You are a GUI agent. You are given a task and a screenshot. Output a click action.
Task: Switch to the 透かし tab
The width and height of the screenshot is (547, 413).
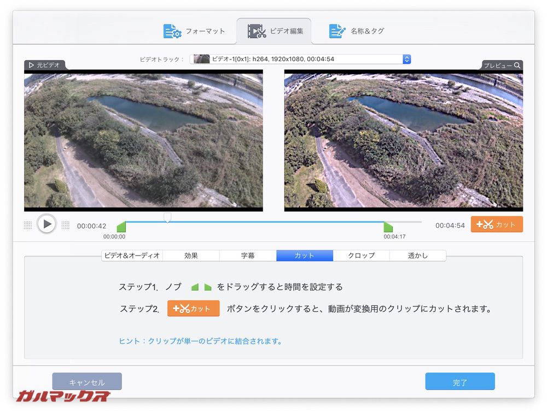(x=418, y=255)
